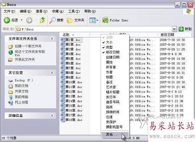Select the file name 第7章.doc
This screenshot has height=142, width=195.
coord(73,68)
